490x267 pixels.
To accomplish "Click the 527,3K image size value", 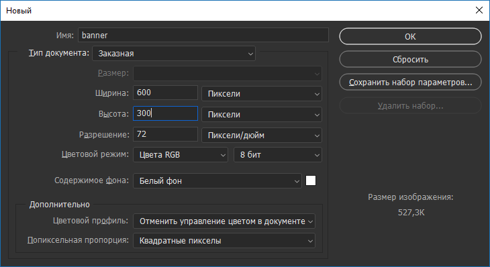I will click(x=411, y=213).
